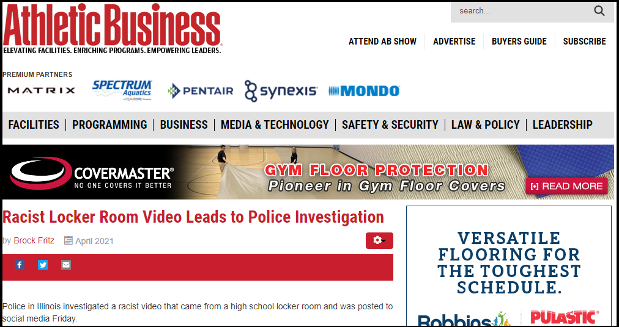Open the red gear settings dropdown
Viewport: 619px width, 327px height.
(x=379, y=240)
